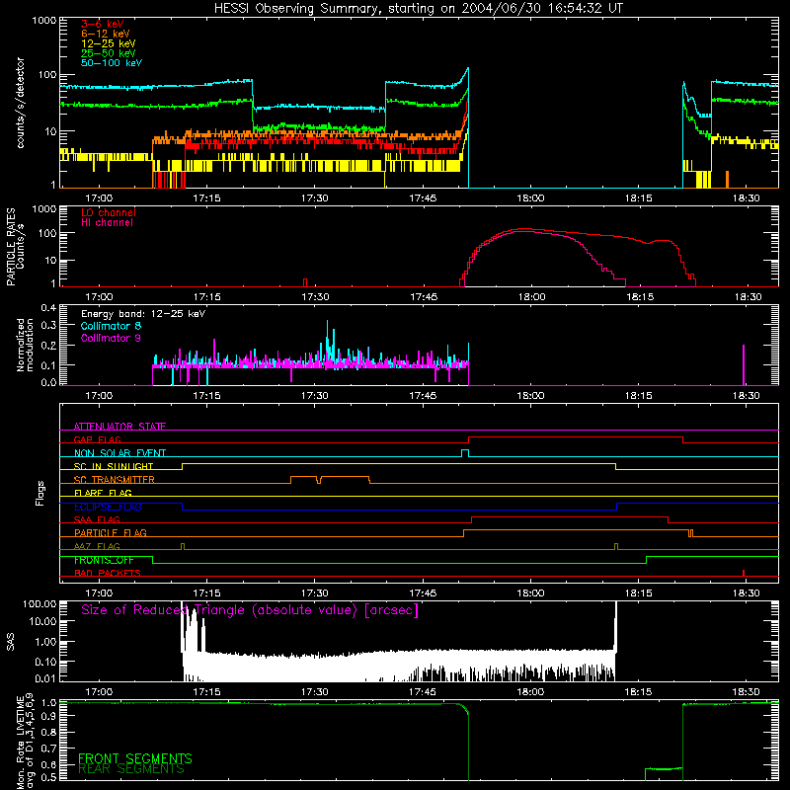The height and width of the screenshot is (790, 790).
Task: Click the 'LO channel' legend entry
Action: 109,212
